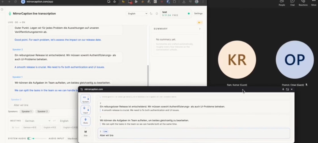
Task: Swap meeting languages with the arrows icon
Action: tap(54, 121)
